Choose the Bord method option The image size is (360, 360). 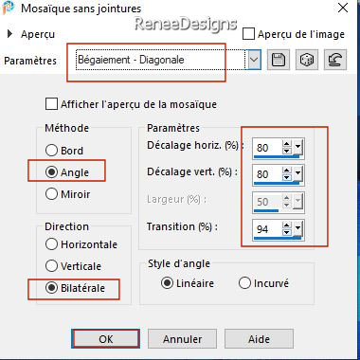pos(51,151)
